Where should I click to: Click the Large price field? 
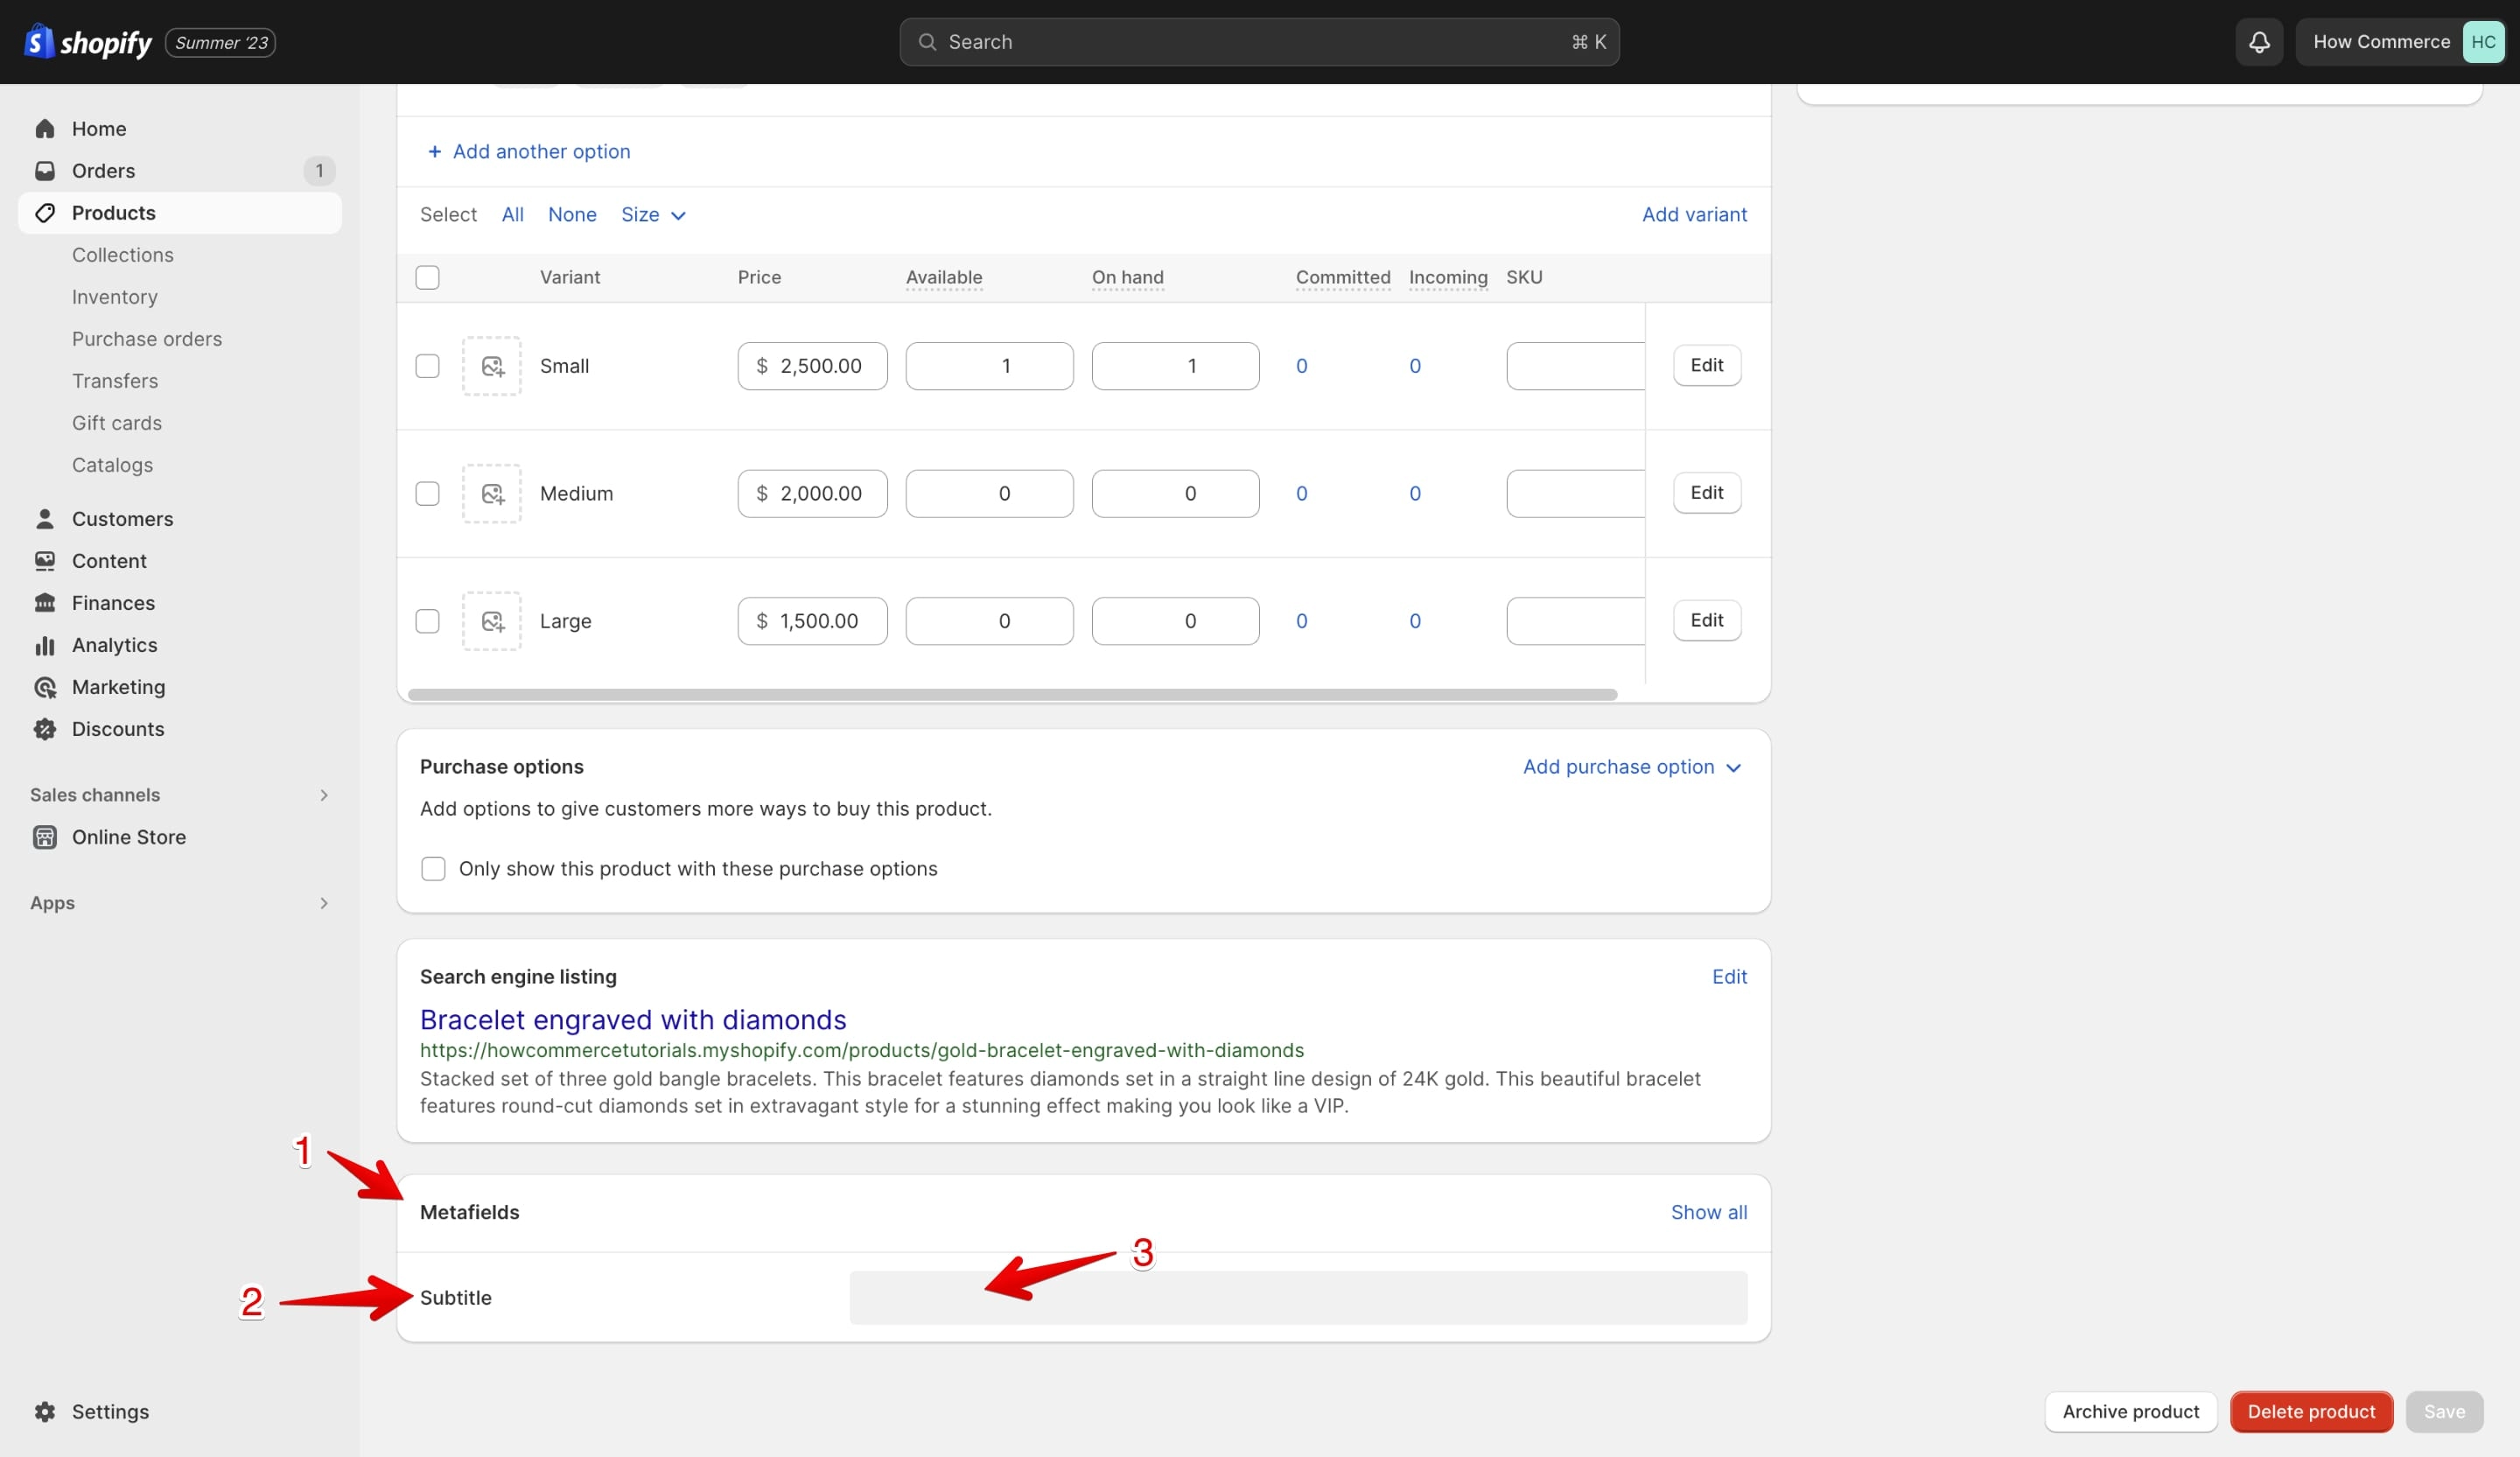tap(812, 621)
